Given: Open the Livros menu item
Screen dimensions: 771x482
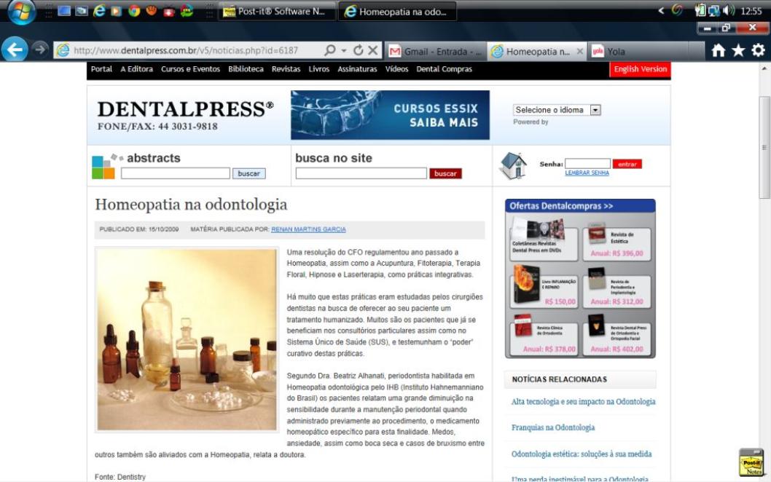Looking at the screenshot, I should click(319, 69).
